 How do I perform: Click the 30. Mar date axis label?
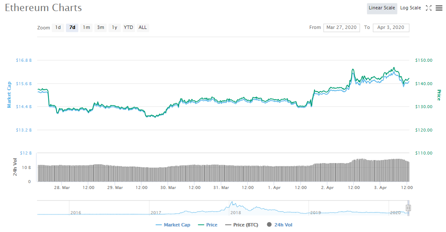coord(168,188)
